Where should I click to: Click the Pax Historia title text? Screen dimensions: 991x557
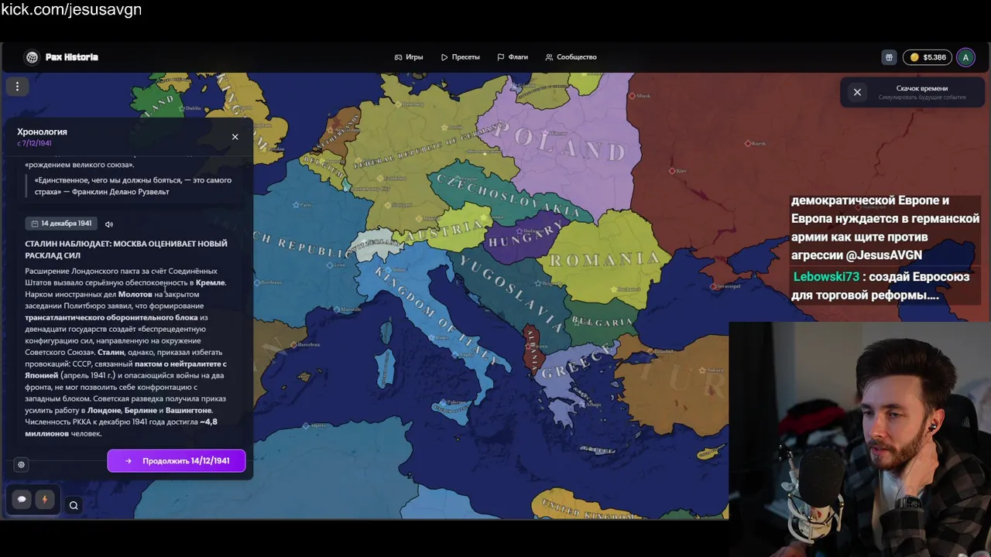tap(72, 57)
